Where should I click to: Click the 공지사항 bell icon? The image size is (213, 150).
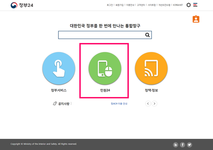[55, 103]
